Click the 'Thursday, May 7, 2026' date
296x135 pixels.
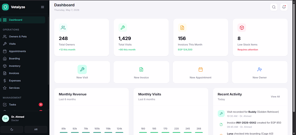[x=67, y=10]
